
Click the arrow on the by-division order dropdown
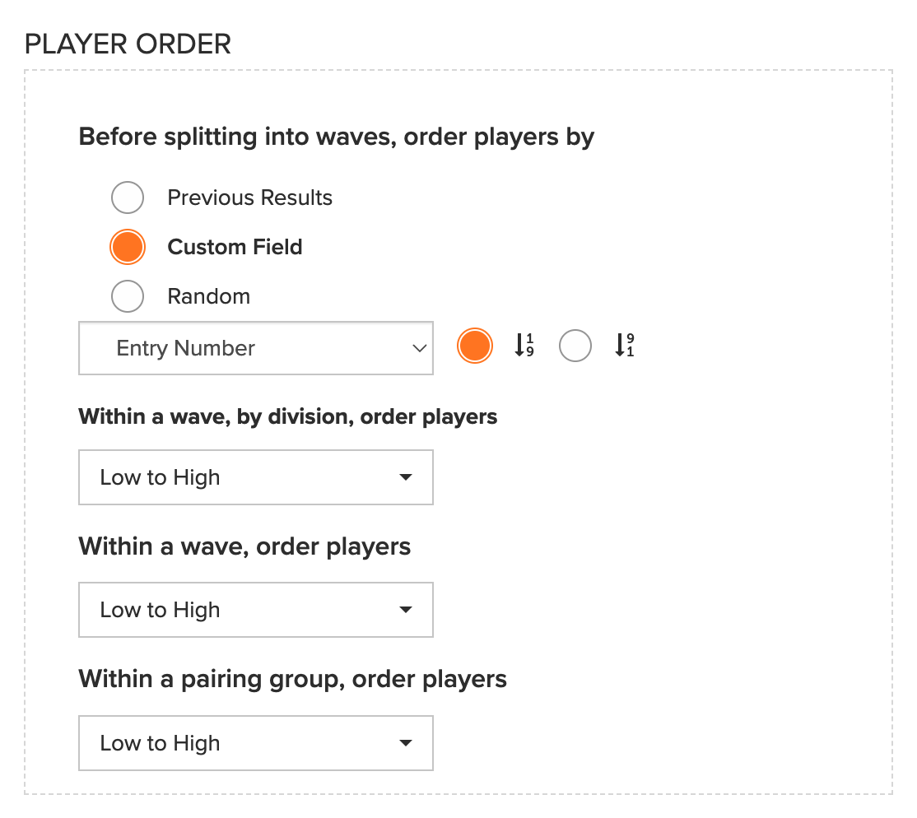(x=405, y=477)
